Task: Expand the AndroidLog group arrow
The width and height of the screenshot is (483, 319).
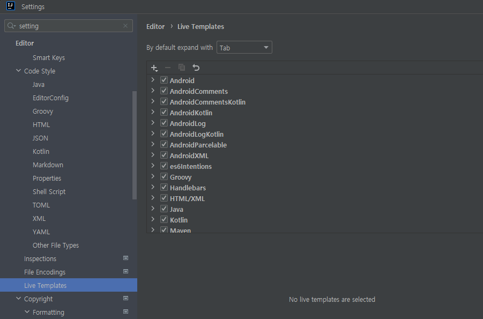Action: point(153,123)
